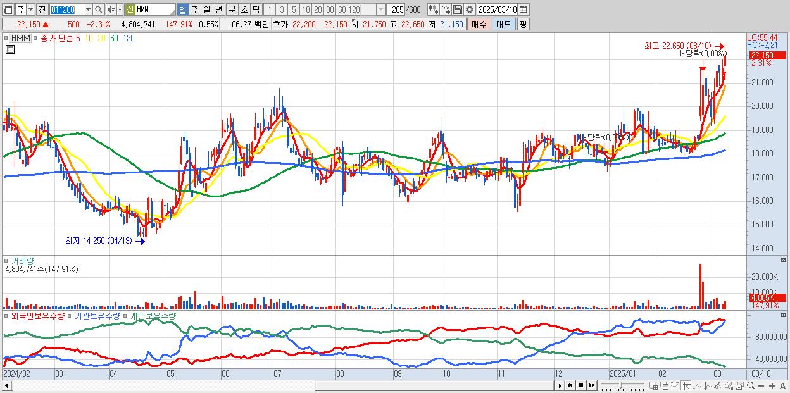Open chart settings gear icon
This screenshot has height=393, width=790.
click(469, 9)
